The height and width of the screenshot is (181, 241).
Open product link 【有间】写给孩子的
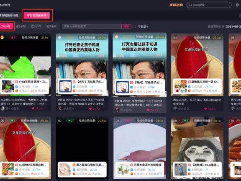pyautogui.click(x=148, y=83)
